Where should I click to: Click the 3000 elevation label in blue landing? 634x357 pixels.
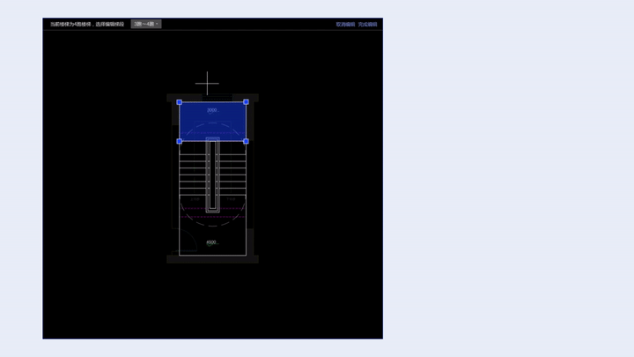212,110
